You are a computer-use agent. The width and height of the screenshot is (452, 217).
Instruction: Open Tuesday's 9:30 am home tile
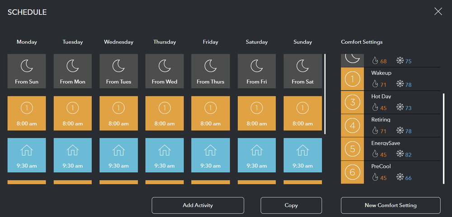(73, 155)
